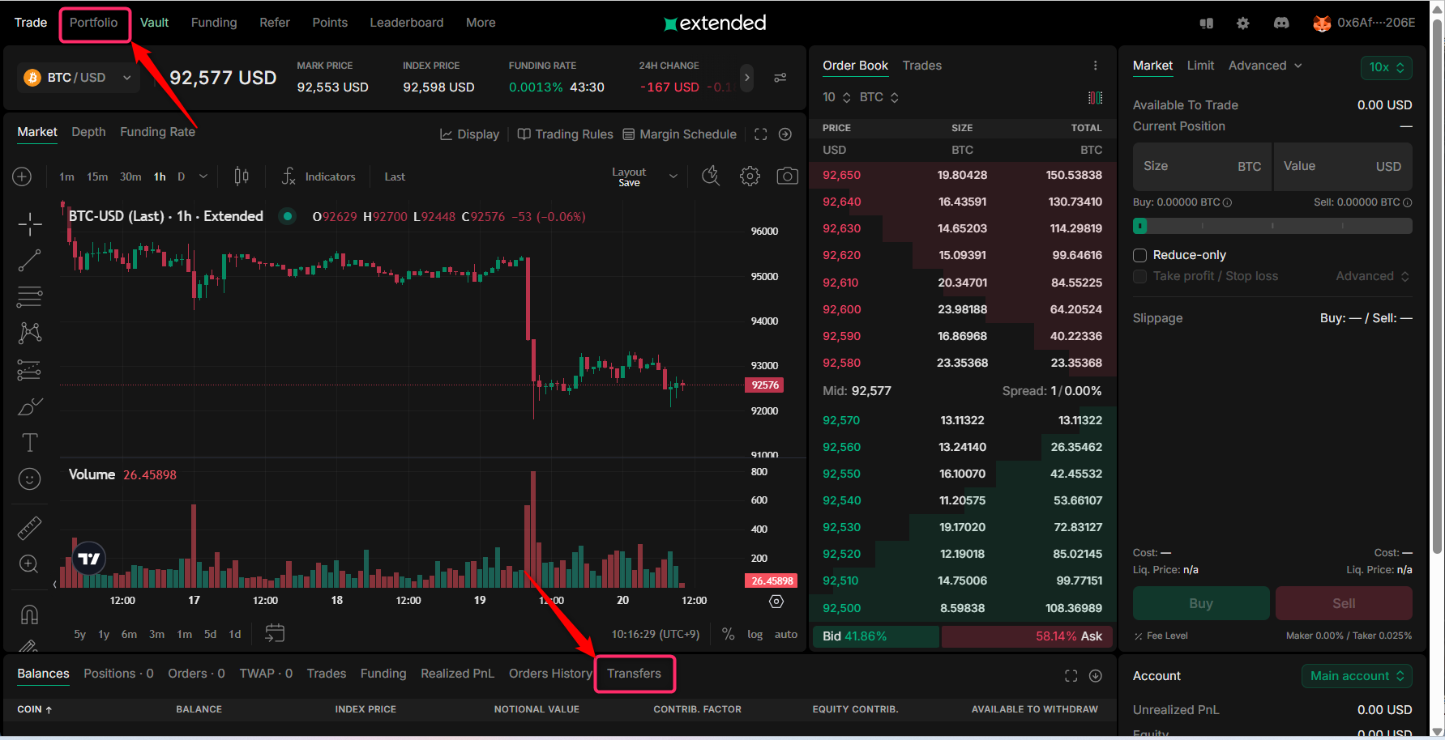Image resolution: width=1445 pixels, height=740 pixels.
Task: Switch to the Transfers tab
Action: coord(634,674)
